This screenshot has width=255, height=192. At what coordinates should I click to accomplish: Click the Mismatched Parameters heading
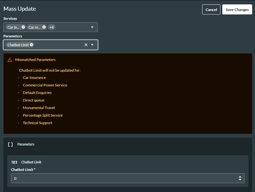tap(35, 60)
